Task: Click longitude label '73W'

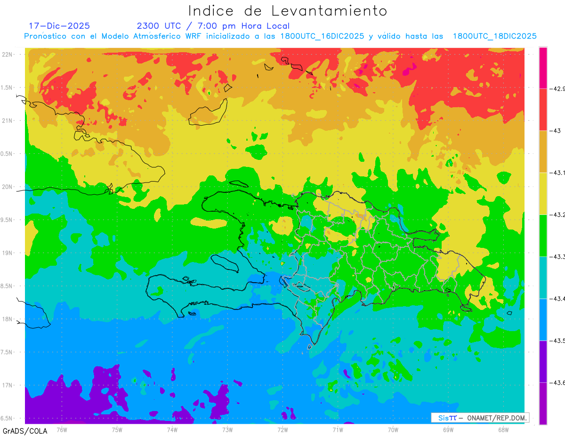Action: coord(227,429)
